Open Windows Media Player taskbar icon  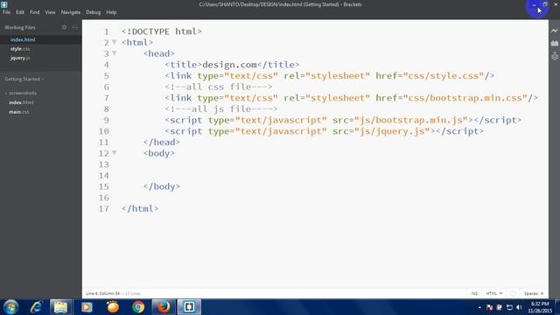tap(87, 307)
